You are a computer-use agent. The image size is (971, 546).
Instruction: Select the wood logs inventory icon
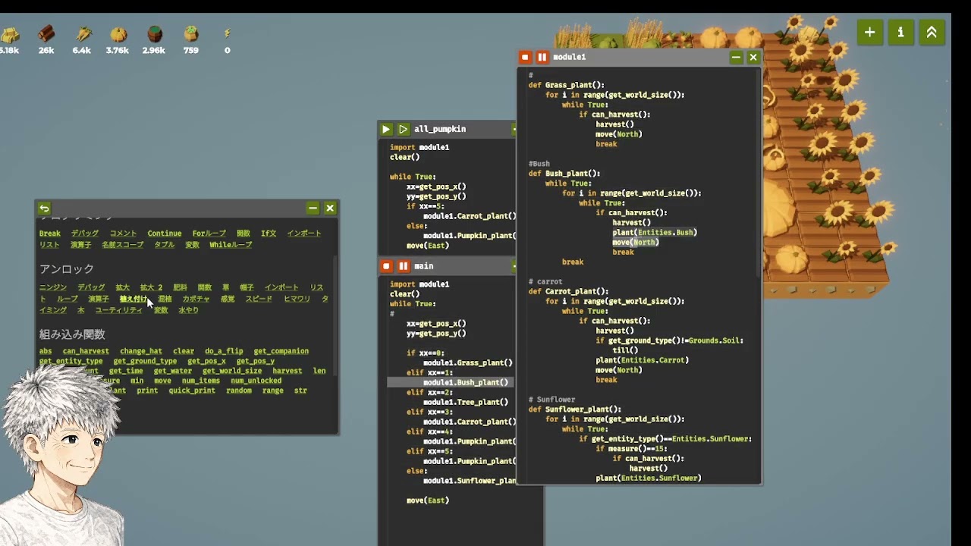(x=46, y=34)
